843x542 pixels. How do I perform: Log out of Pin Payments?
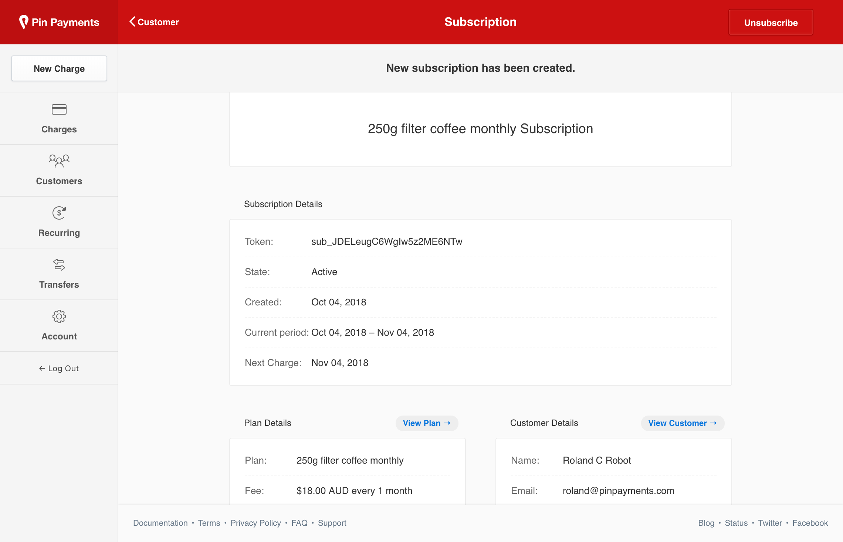[59, 368]
